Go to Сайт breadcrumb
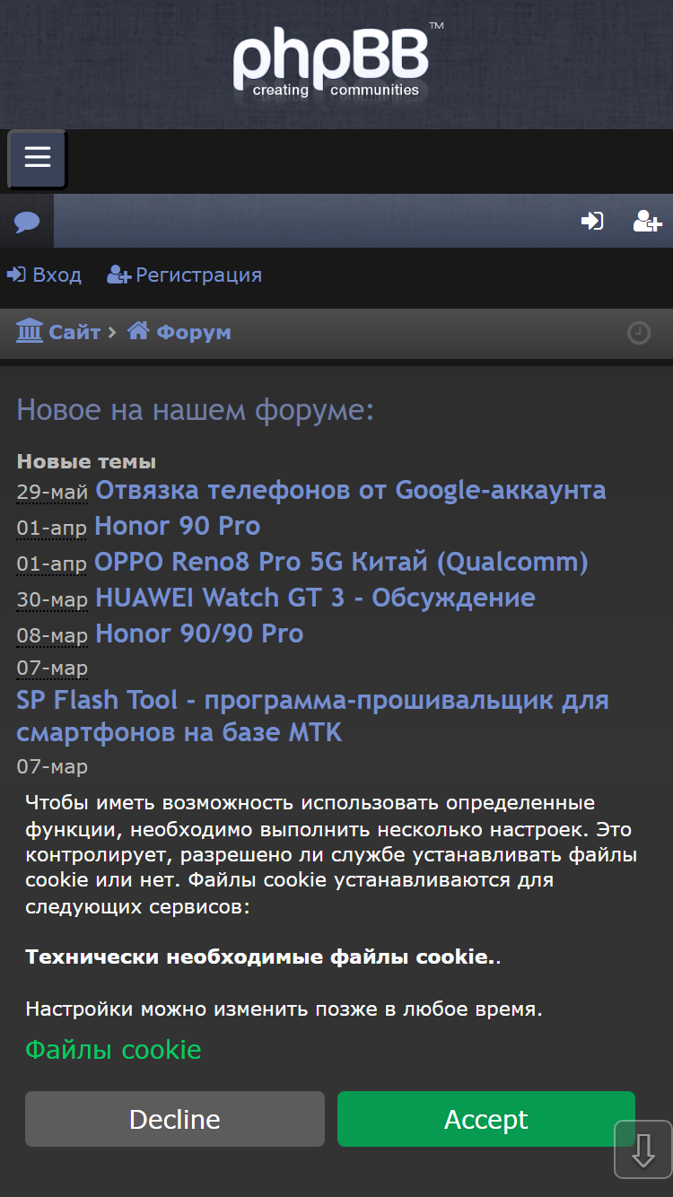 tap(58, 332)
